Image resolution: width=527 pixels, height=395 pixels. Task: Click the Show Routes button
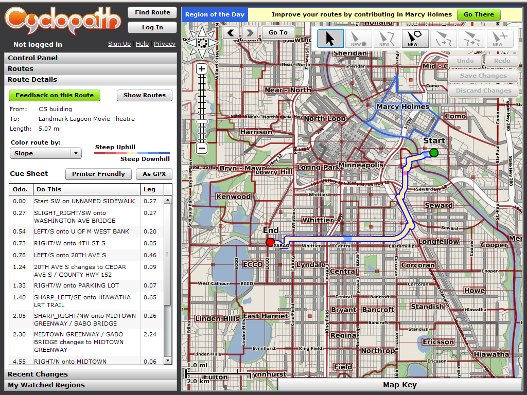(x=145, y=95)
